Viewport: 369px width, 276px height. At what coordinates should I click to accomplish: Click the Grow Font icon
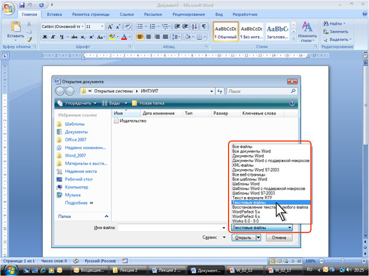click(110, 27)
